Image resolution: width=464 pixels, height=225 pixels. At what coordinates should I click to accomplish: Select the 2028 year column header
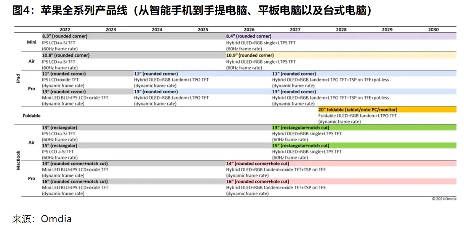pyautogui.click(x=341, y=30)
